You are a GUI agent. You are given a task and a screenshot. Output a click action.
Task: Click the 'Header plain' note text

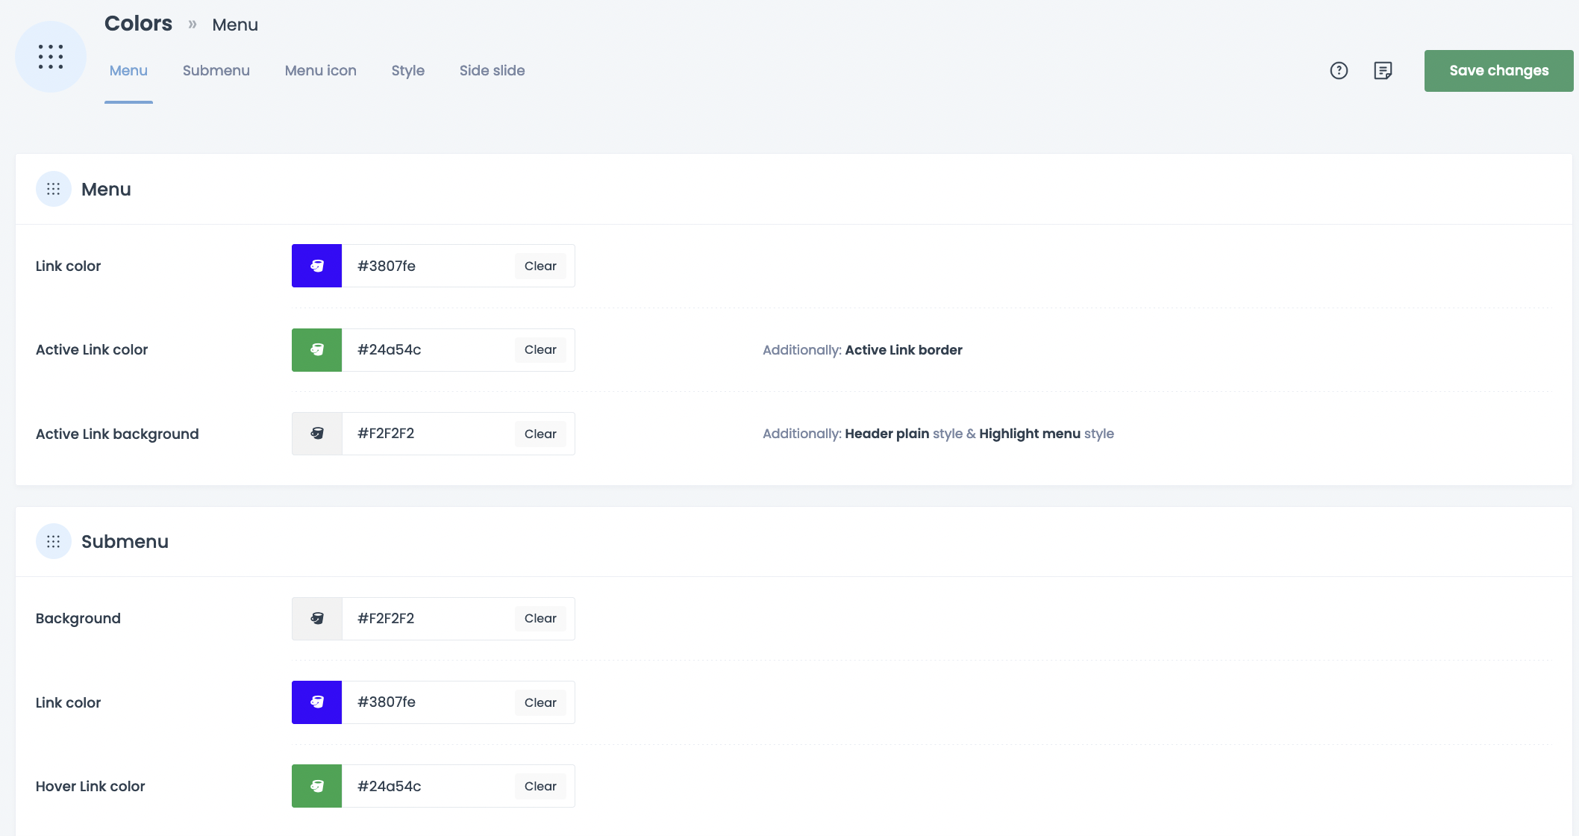[887, 434]
